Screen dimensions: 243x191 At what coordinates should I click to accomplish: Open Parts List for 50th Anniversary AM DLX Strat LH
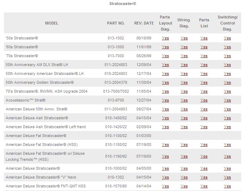pyautogui.click(x=204, y=65)
